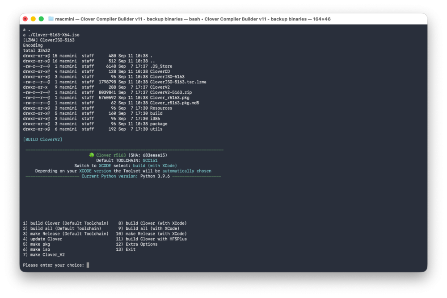Click the file size value '1798798'

(107, 82)
